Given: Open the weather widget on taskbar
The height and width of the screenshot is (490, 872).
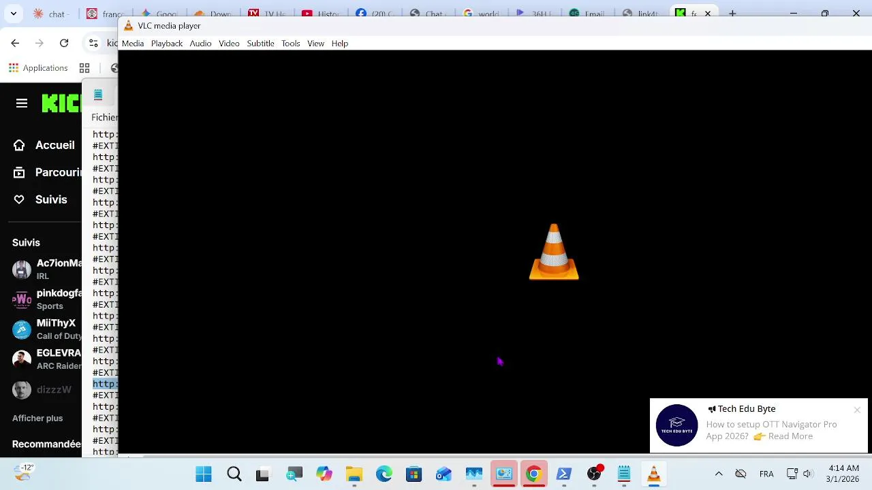Looking at the screenshot, I should 23,472.
